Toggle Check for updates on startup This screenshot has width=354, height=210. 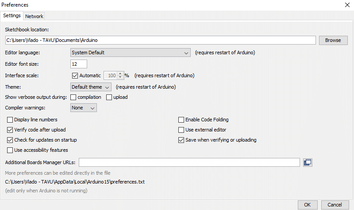click(x=10, y=140)
